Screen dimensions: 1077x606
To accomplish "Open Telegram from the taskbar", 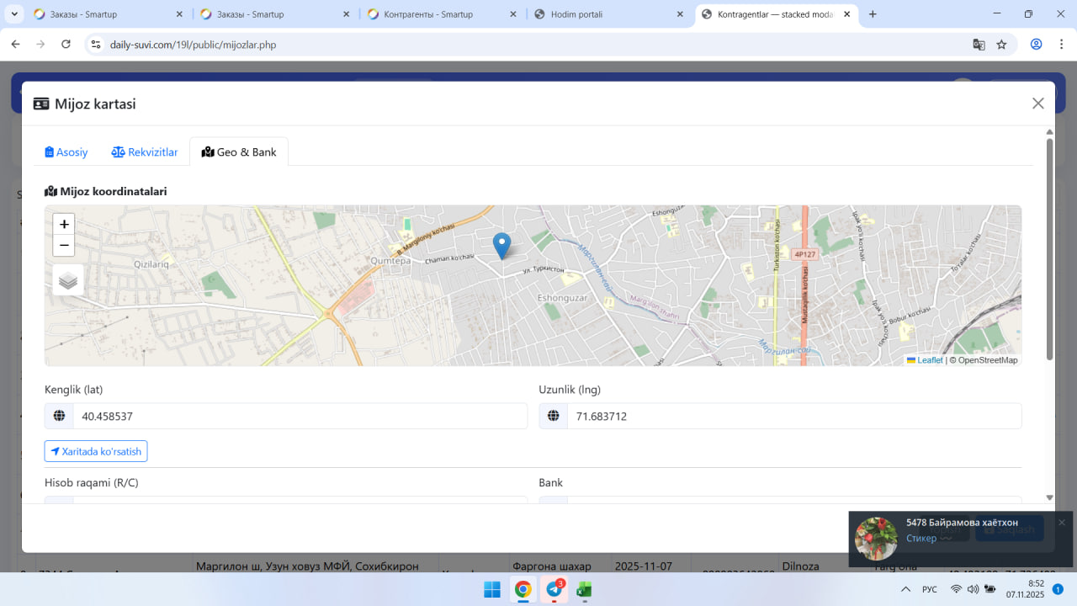I will click(554, 589).
